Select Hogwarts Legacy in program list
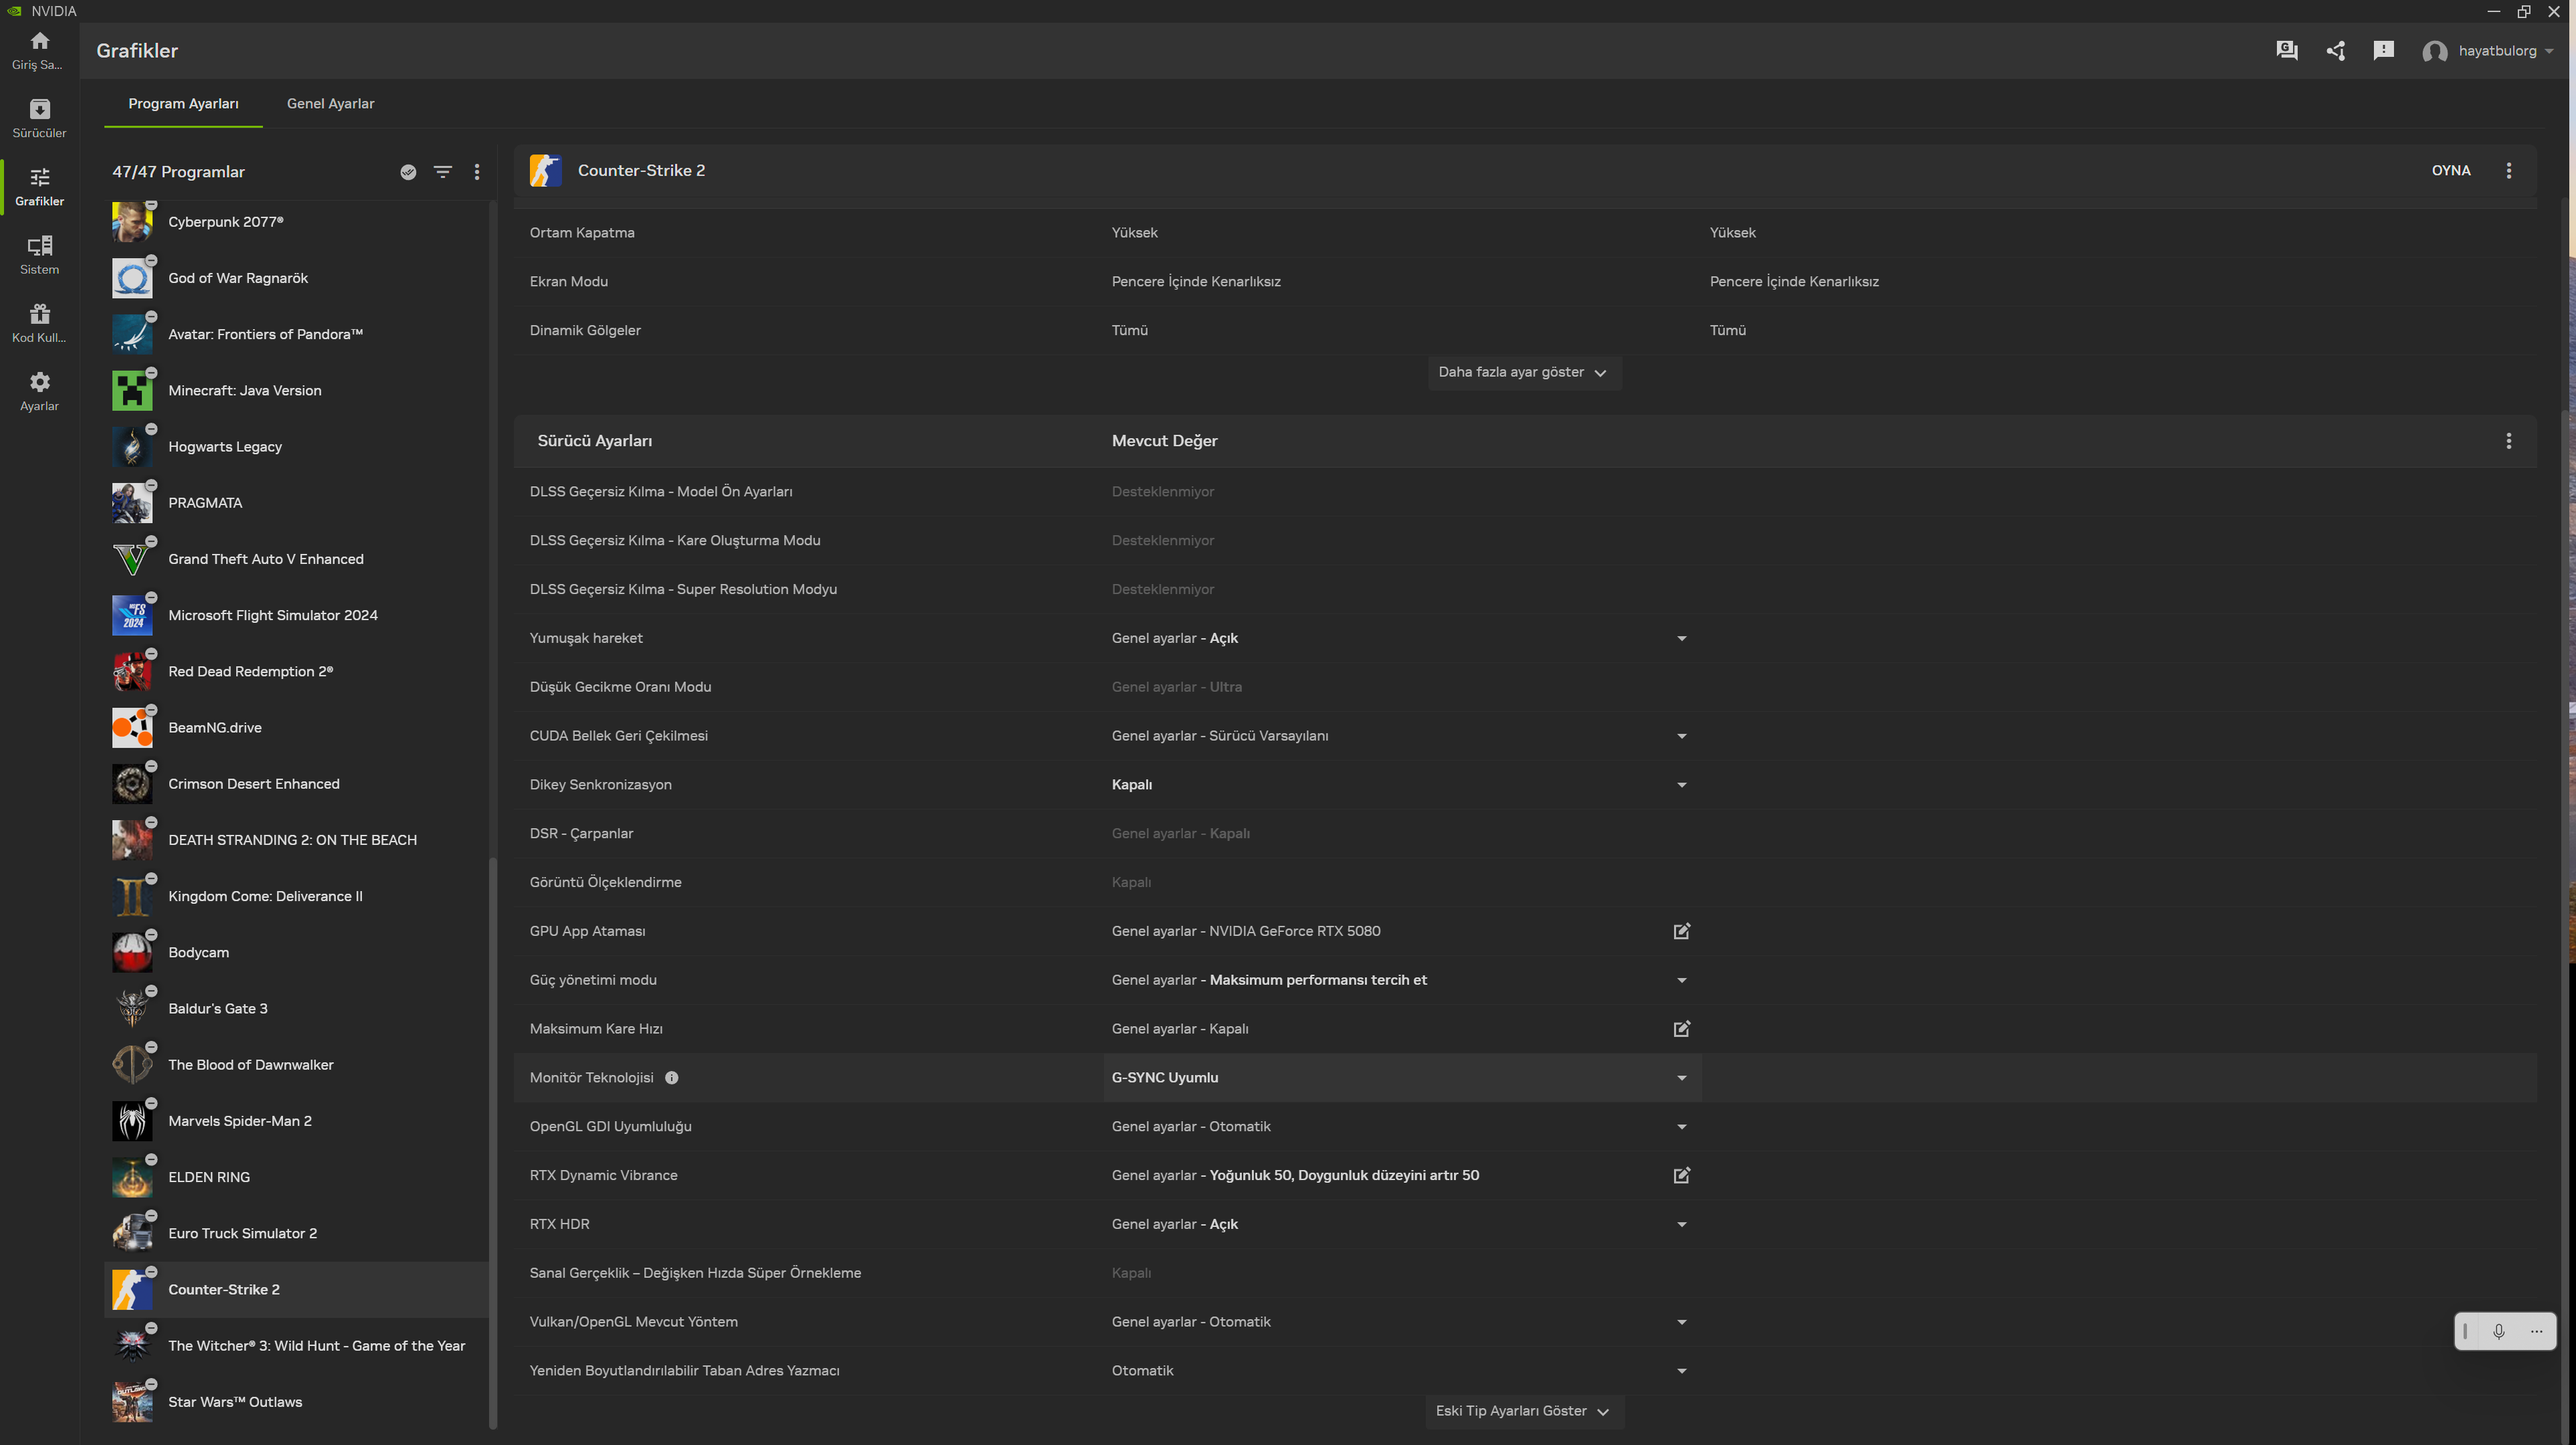 (297, 447)
